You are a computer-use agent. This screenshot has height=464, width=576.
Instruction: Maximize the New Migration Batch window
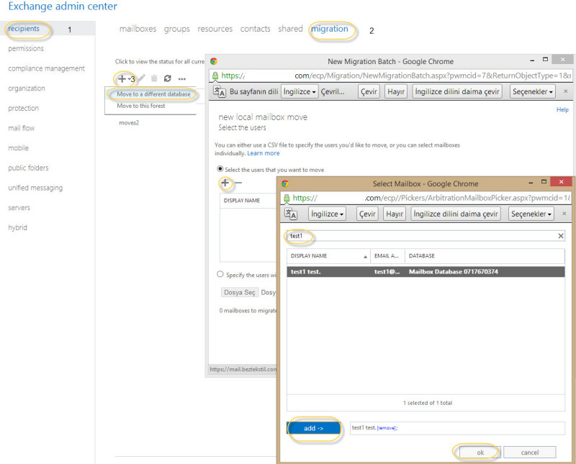click(546, 60)
